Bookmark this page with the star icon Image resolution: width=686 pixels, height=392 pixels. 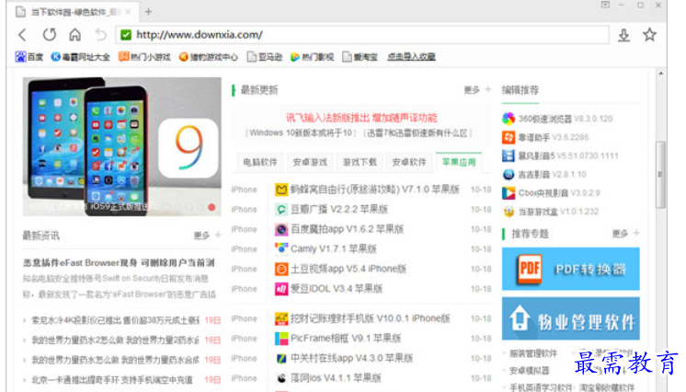pyautogui.click(x=650, y=35)
